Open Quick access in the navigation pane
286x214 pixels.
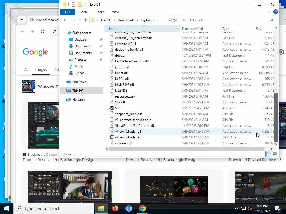[x=82, y=33]
